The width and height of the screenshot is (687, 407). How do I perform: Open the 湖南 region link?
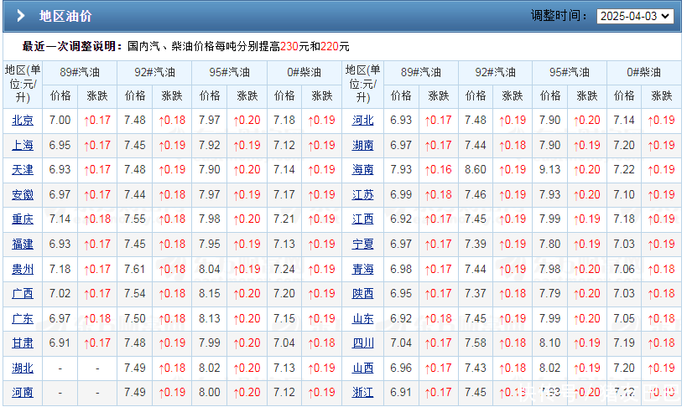click(362, 145)
